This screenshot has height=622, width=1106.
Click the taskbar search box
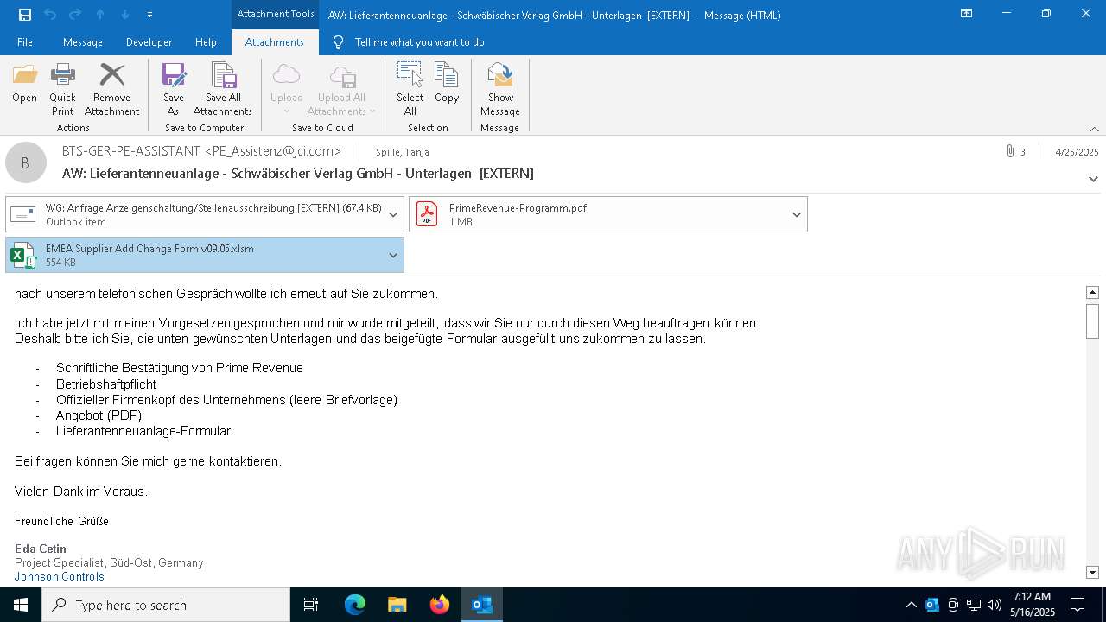[x=166, y=605]
